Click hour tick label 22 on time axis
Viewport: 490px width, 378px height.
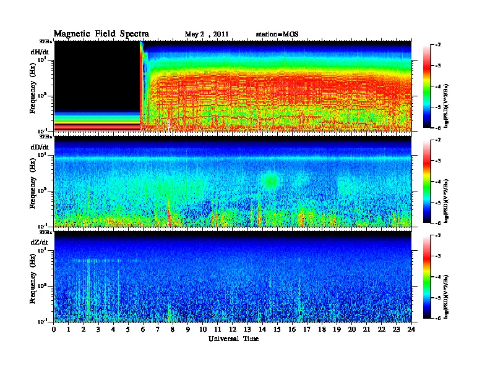pos(382,330)
